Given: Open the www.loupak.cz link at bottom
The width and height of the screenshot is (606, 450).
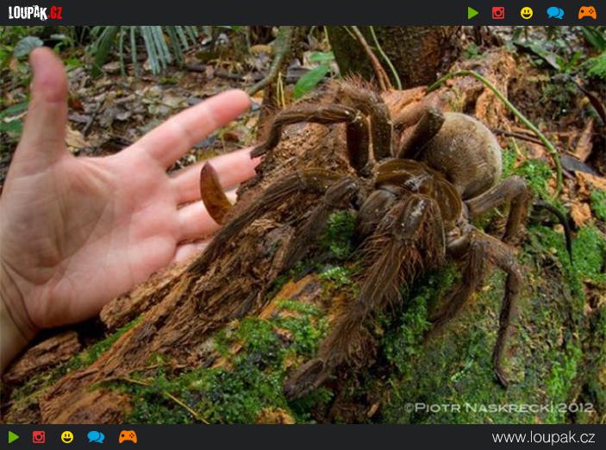Looking at the screenshot, I should (x=543, y=438).
